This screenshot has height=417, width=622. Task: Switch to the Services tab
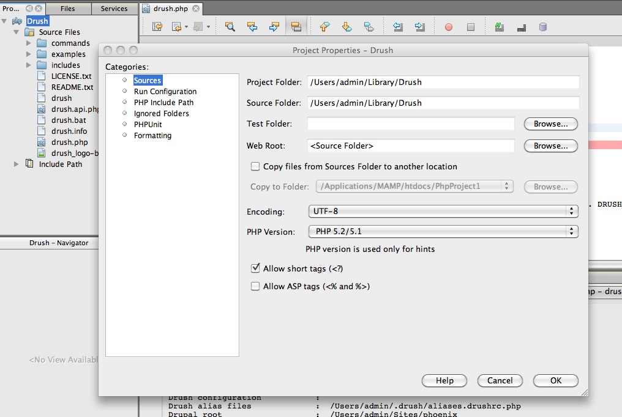point(114,9)
